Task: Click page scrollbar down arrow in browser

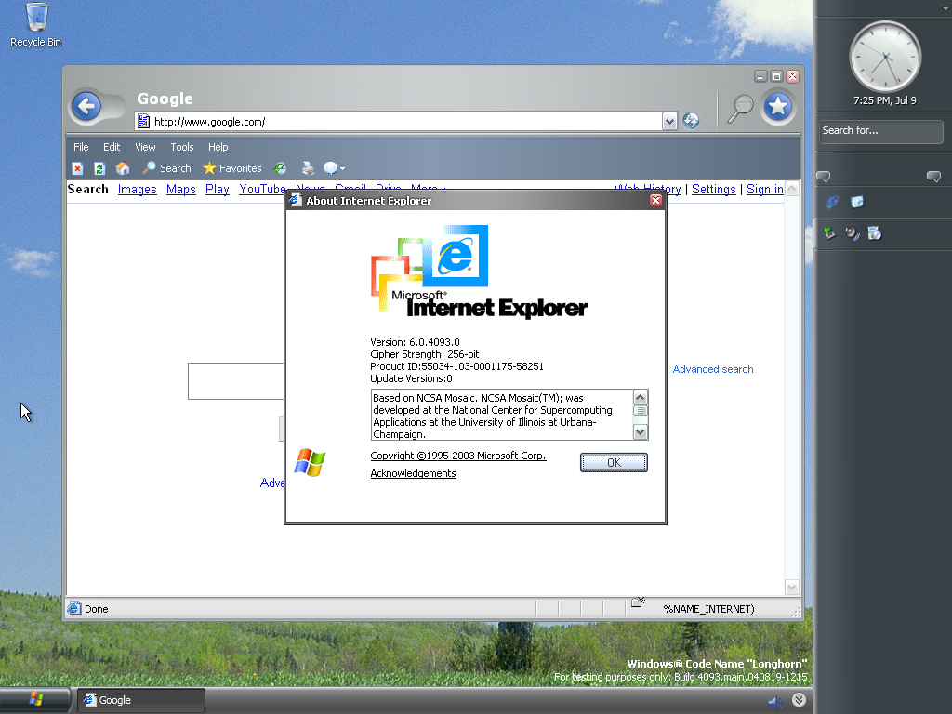Action: pos(792,588)
